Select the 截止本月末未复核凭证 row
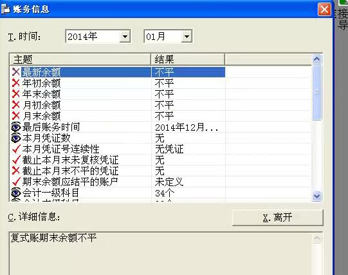This screenshot has height=275, width=348. (160, 160)
